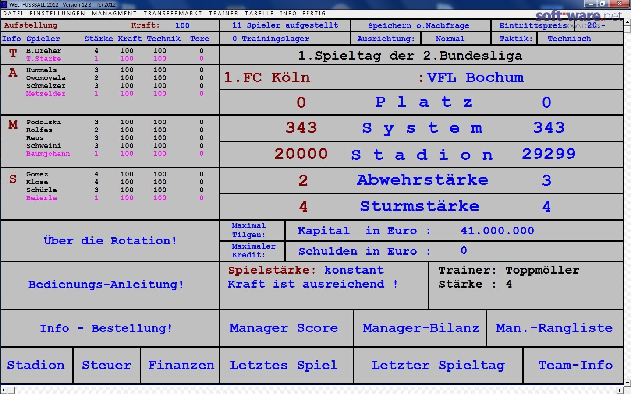
Task: View Letztes Spiel
Action: [x=286, y=366]
